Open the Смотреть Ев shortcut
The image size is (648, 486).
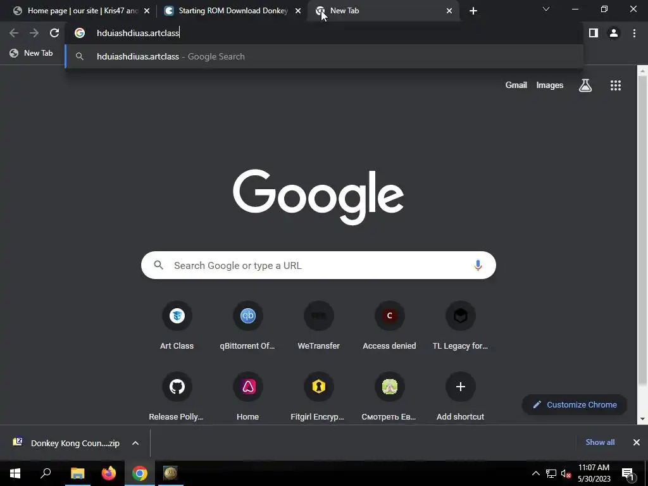[x=389, y=397]
